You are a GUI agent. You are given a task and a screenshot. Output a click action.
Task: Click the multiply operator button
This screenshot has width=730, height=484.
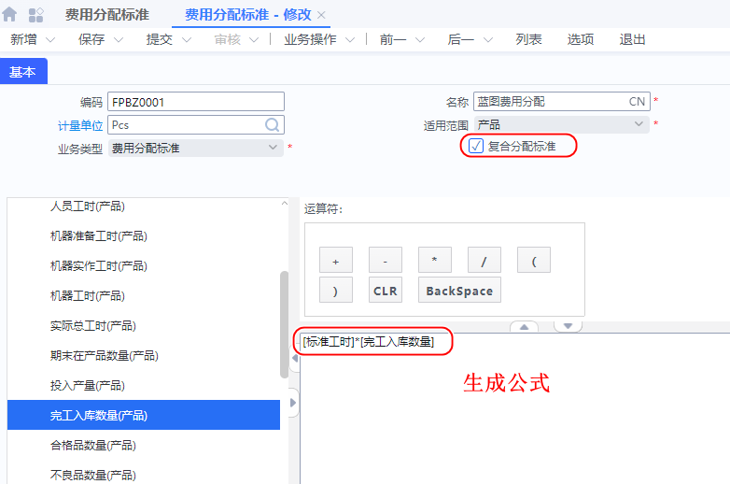click(435, 263)
